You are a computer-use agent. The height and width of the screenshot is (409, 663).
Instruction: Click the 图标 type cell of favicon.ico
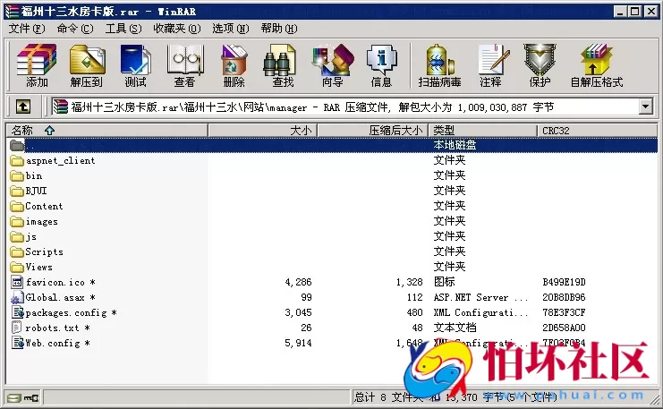pyautogui.click(x=444, y=282)
